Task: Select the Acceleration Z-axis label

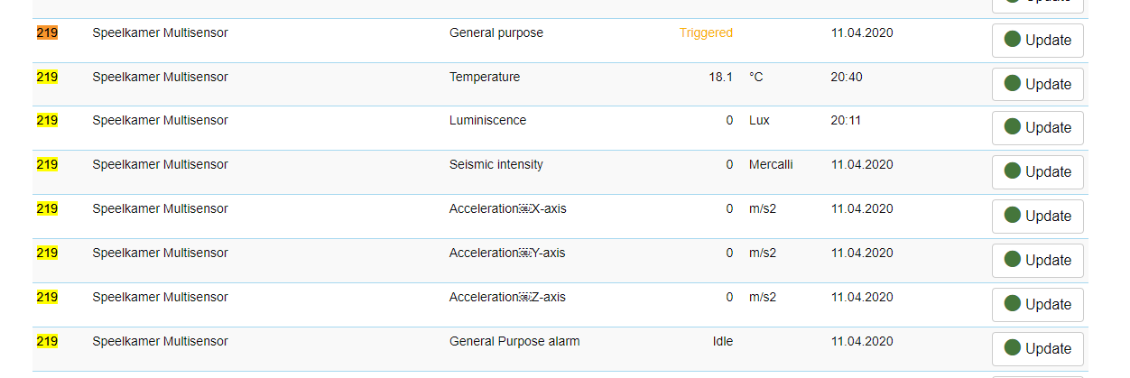Action: coord(507,297)
